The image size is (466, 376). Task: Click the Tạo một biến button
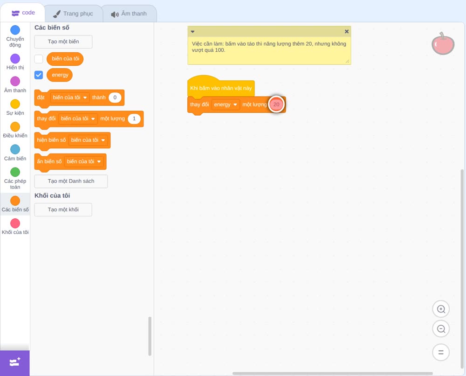(x=63, y=42)
